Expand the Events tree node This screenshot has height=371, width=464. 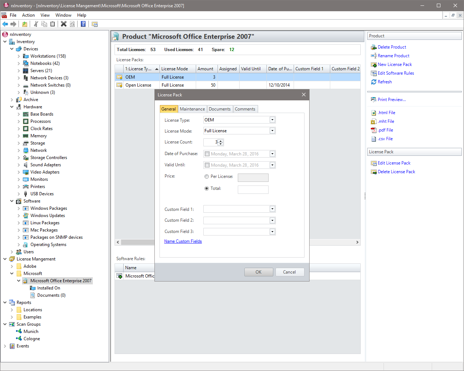pos(5,346)
